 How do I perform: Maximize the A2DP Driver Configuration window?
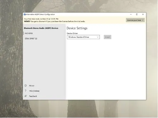pyautogui.click(x=137, y=14)
